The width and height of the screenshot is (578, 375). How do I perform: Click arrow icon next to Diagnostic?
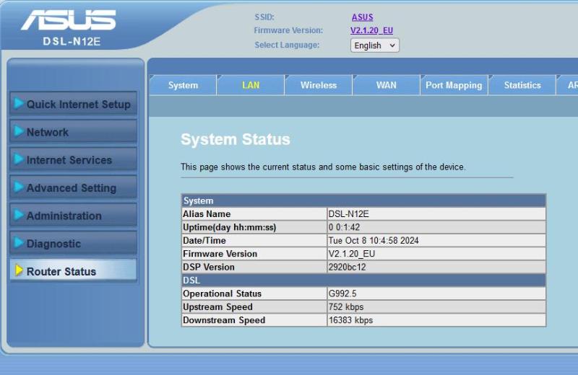19,243
